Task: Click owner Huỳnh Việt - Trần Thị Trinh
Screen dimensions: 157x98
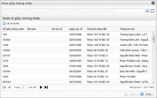Action: click(x=134, y=45)
